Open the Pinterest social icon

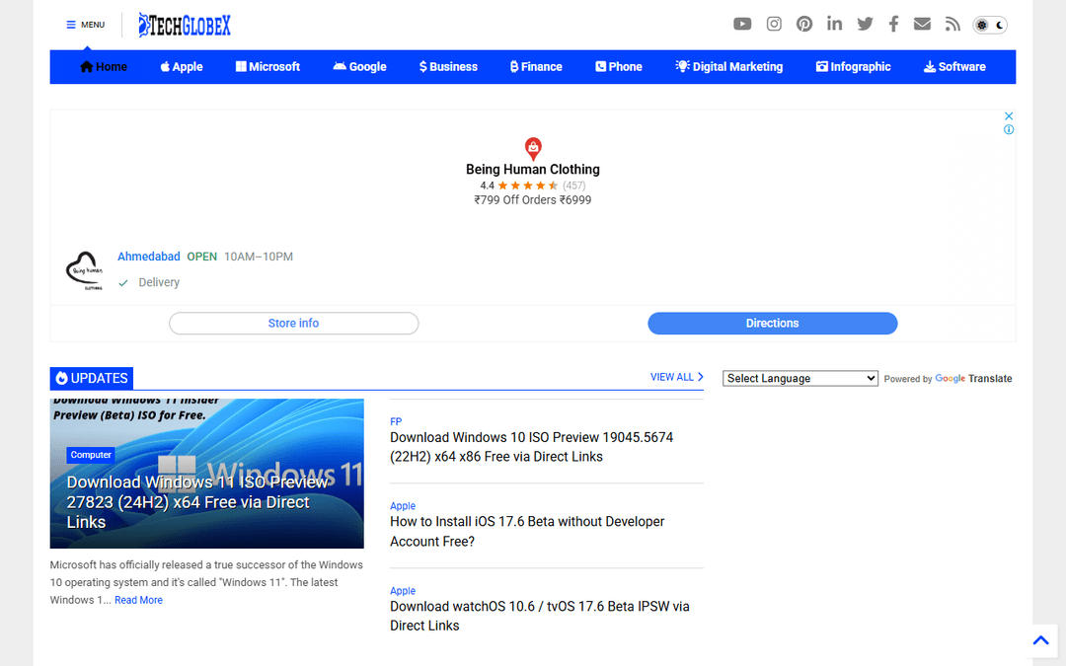pos(804,25)
